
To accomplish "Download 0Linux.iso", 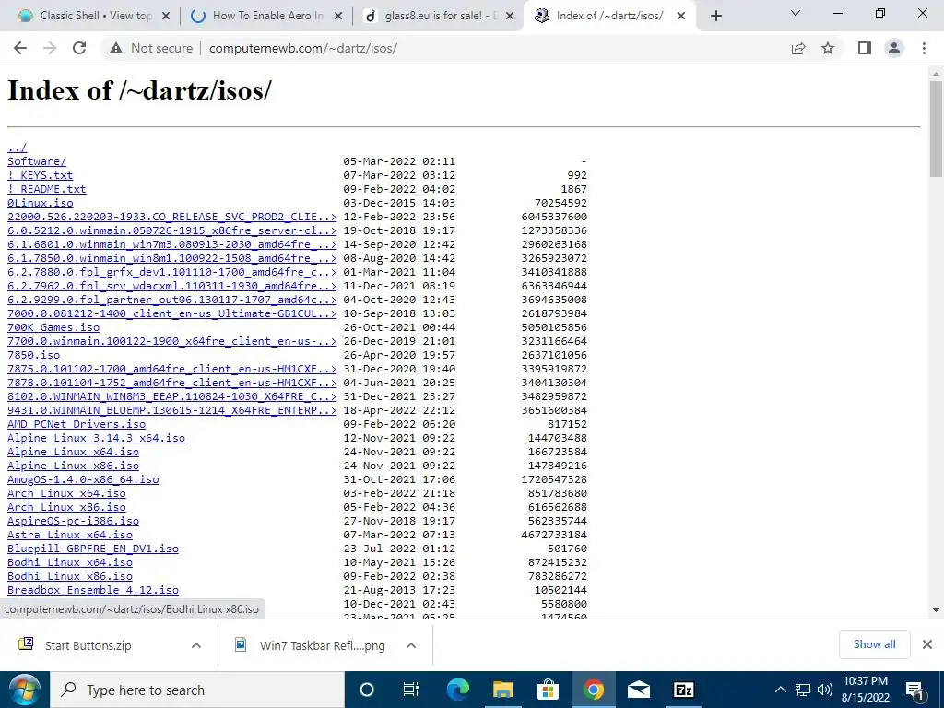I will pos(41,203).
